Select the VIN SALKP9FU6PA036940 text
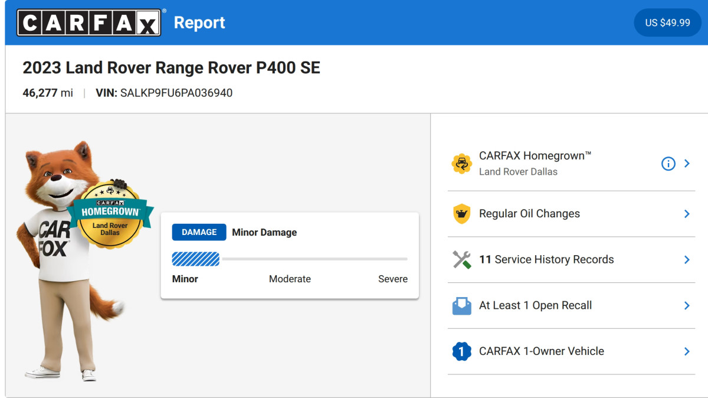Screen dimensions: 708x398 point(164,93)
